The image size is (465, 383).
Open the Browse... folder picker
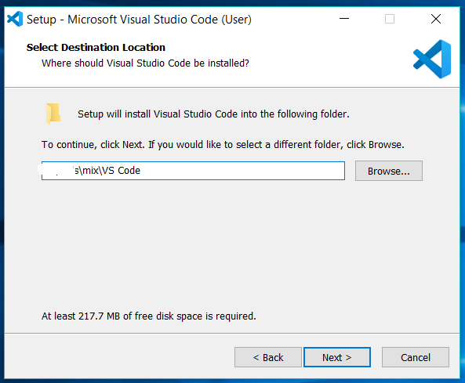point(389,171)
